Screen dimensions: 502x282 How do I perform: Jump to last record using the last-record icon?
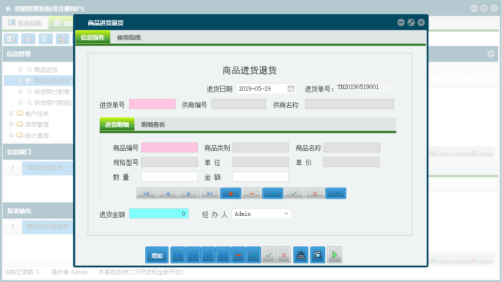point(223,255)
